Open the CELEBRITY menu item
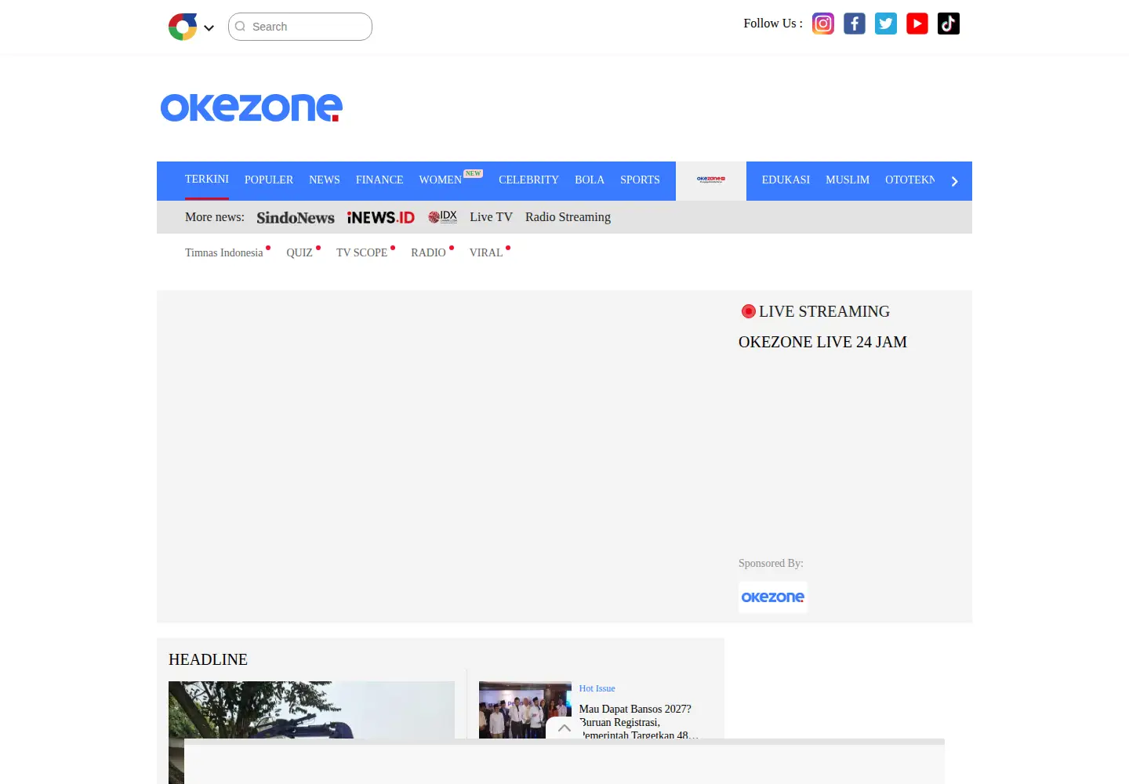 point(529,180)
